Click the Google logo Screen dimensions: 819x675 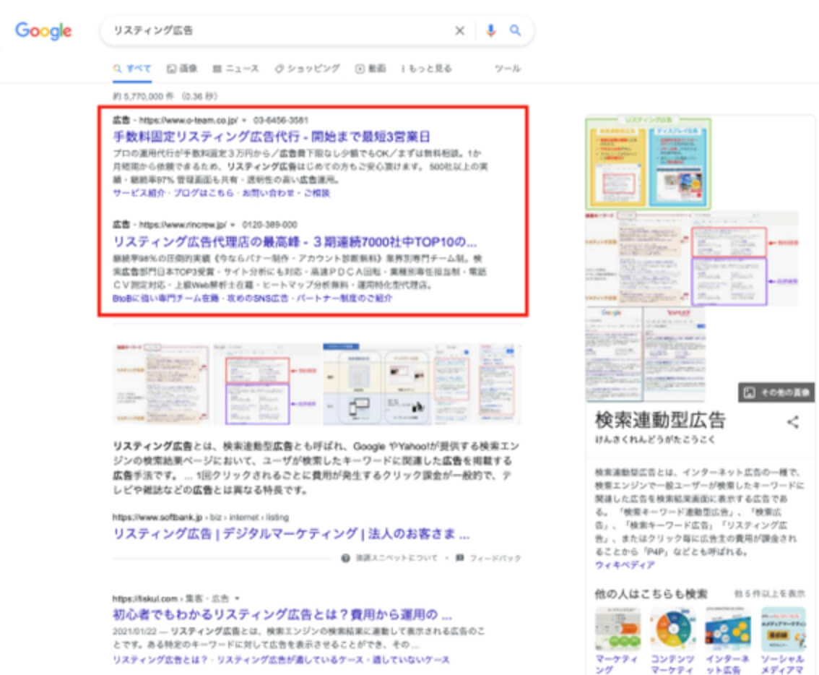(x=43, y=31)
